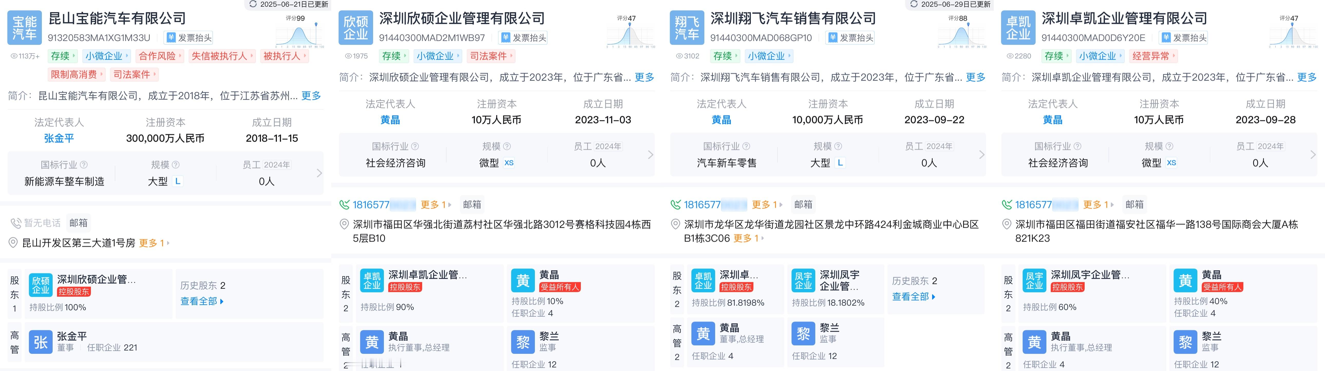
Task: Open the 翔飞汽车 company logo
Action: click(687, 28)
